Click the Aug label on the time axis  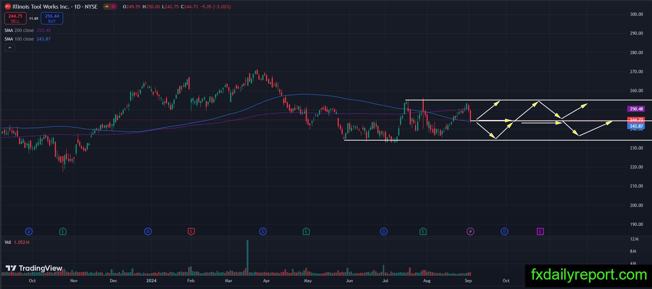[x=427, y=281]
